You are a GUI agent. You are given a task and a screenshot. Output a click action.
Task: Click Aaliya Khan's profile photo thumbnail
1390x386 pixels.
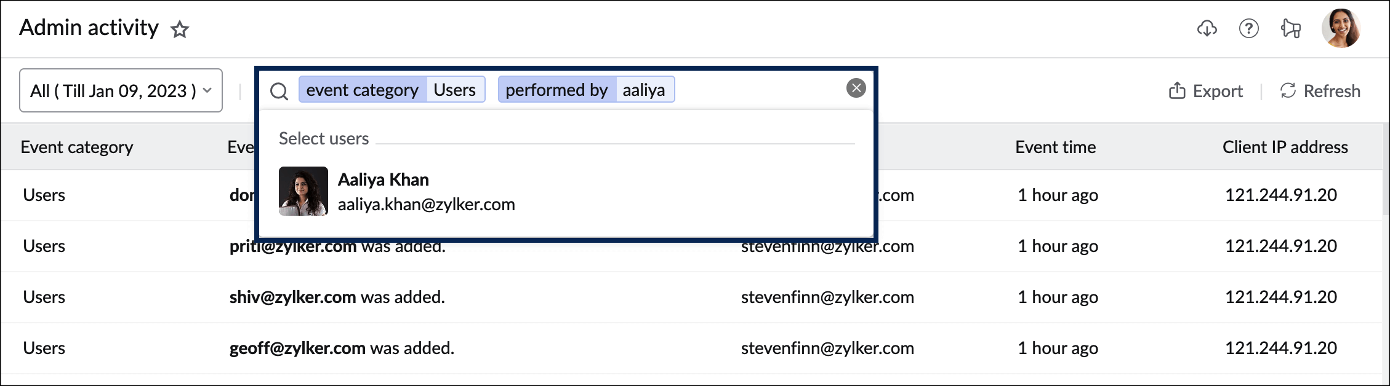pyautogui.click(x=303, y=191)
